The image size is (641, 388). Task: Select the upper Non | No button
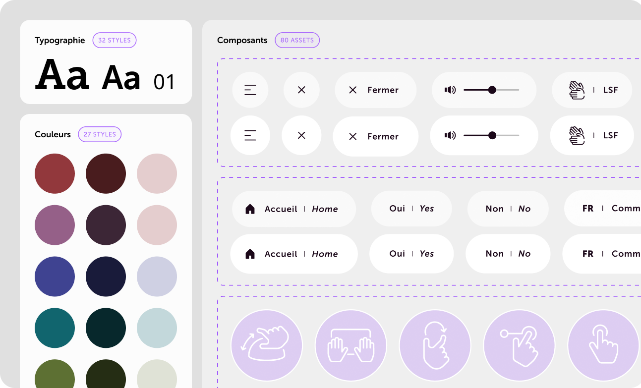click(x=508, y=209)
